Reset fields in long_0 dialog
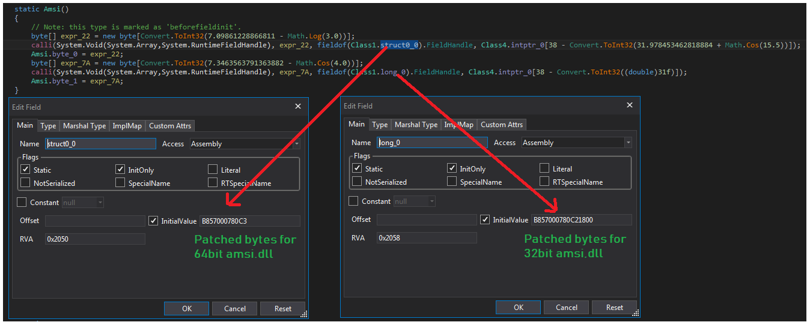Viewport: 810px width, 325px height. 615,308
